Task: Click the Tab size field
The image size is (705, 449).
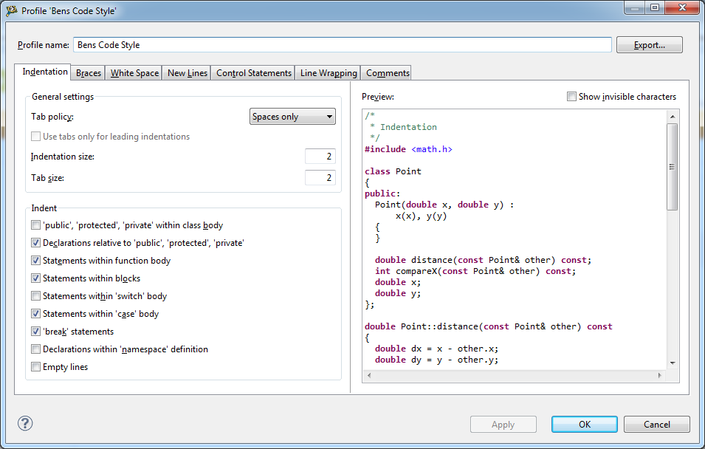Action: pos(320,178)
